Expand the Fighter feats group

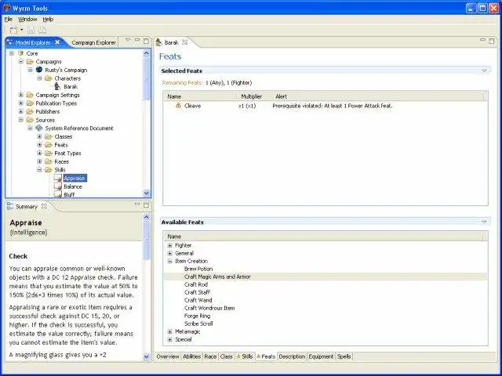click(170, 245)
